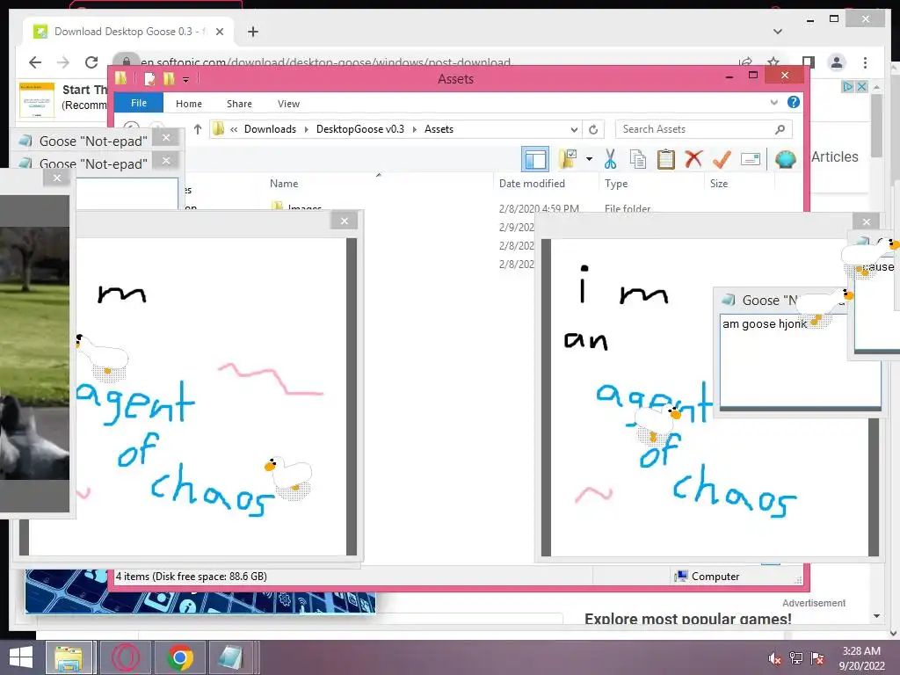Image resolution: width=900 pixels, height=675 pixels.
Task: Toggle the preview pane layout icon
Action: coord(535,159)
